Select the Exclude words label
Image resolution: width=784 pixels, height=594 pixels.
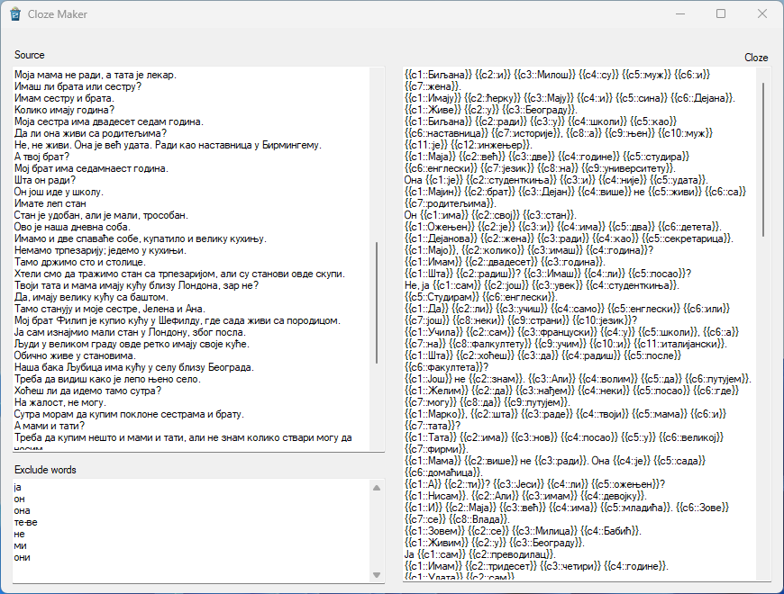(x=45, y=470)
